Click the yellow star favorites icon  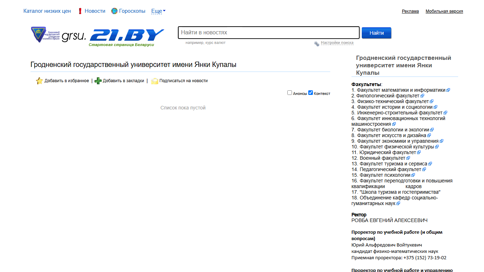(x=39, y=81)
